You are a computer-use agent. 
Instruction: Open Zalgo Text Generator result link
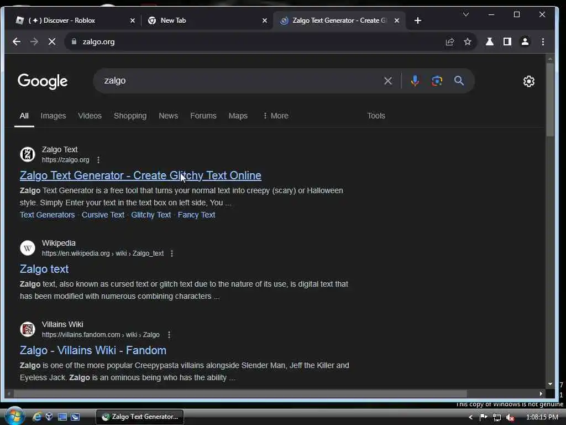point(140,175)
